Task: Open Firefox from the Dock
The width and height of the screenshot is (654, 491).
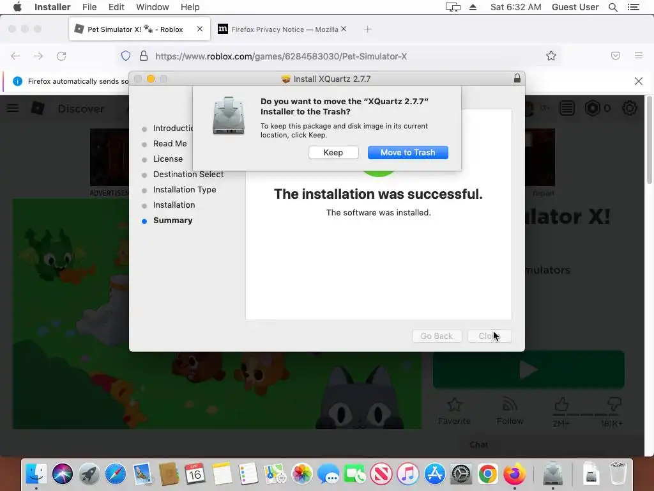Action: click(x=514, y=474)
